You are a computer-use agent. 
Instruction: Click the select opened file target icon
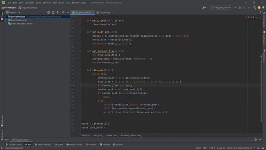coord(49,12)
